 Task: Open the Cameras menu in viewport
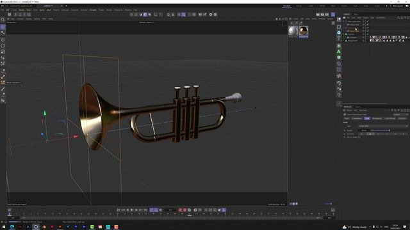click(x=20, y=19)
